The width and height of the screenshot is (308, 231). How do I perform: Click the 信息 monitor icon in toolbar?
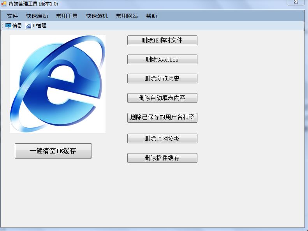[x=8, y=26]
